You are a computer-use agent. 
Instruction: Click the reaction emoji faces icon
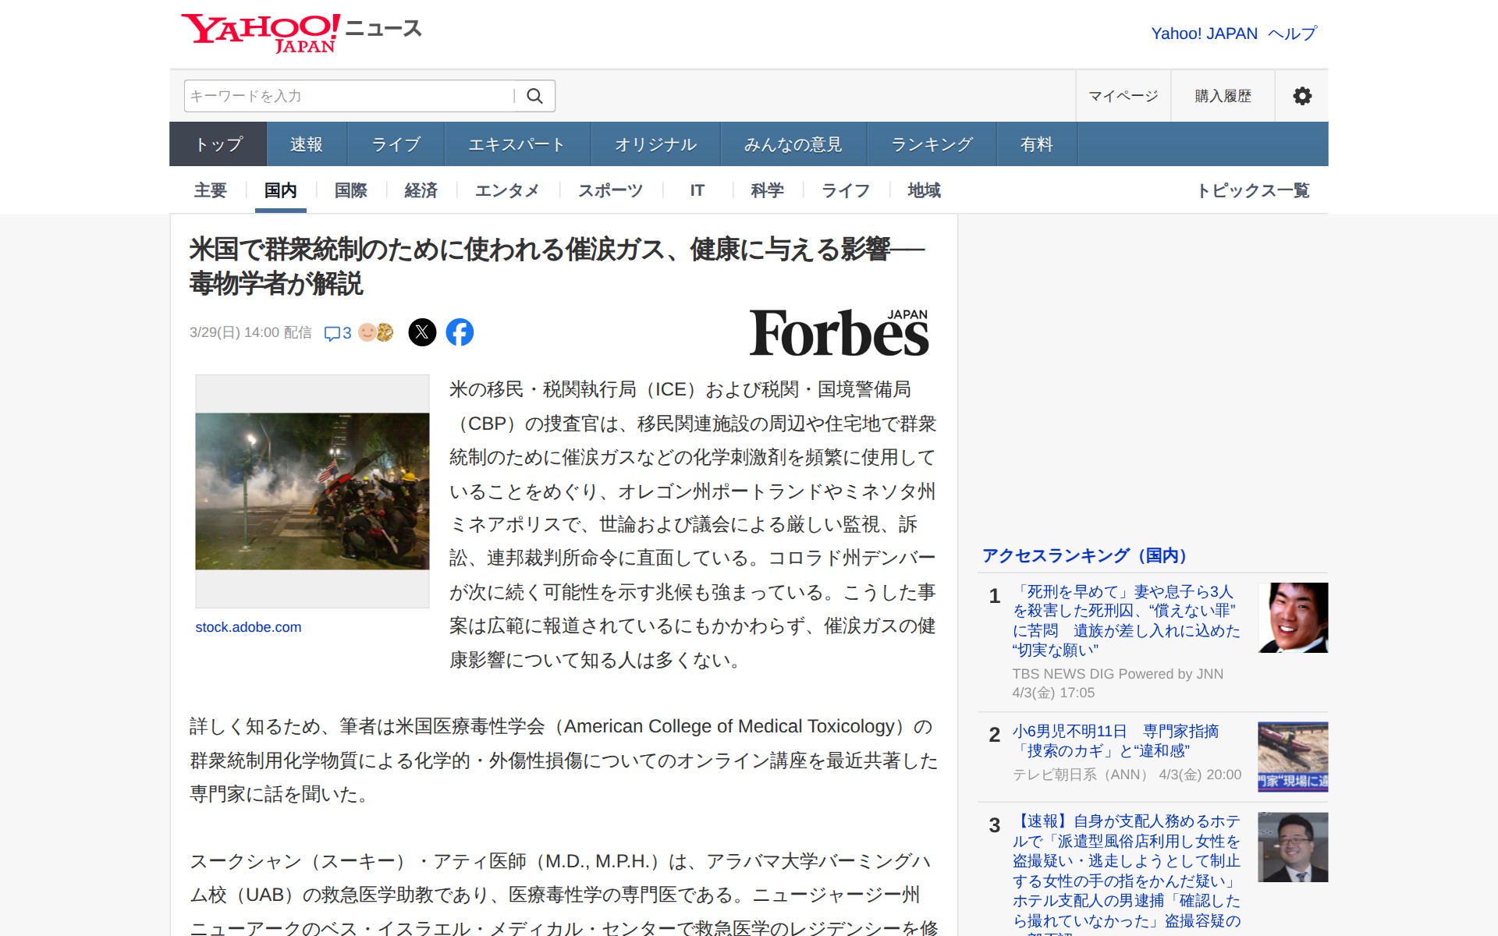(375, 332)
